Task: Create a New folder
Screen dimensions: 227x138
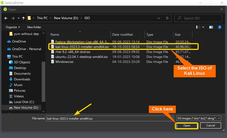Action: point(34,27)
